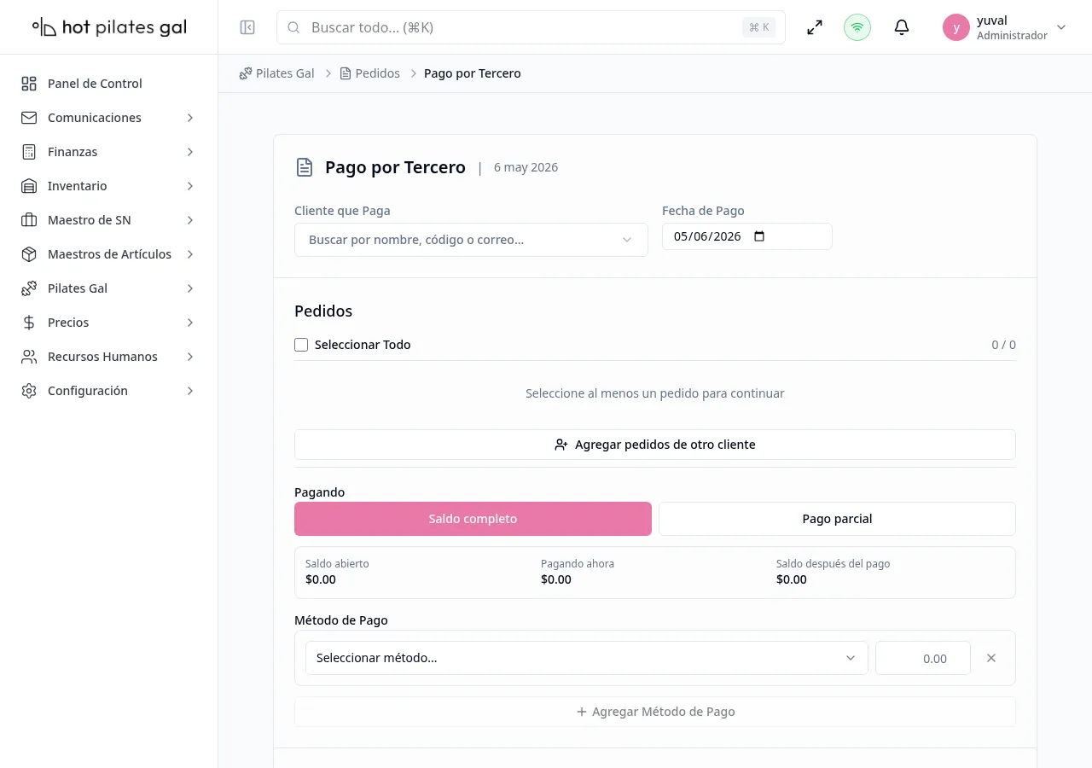This screenshot has height=768, width=1092.
Task: Open the Configuración sidebar menu
Action: point(108,391)
